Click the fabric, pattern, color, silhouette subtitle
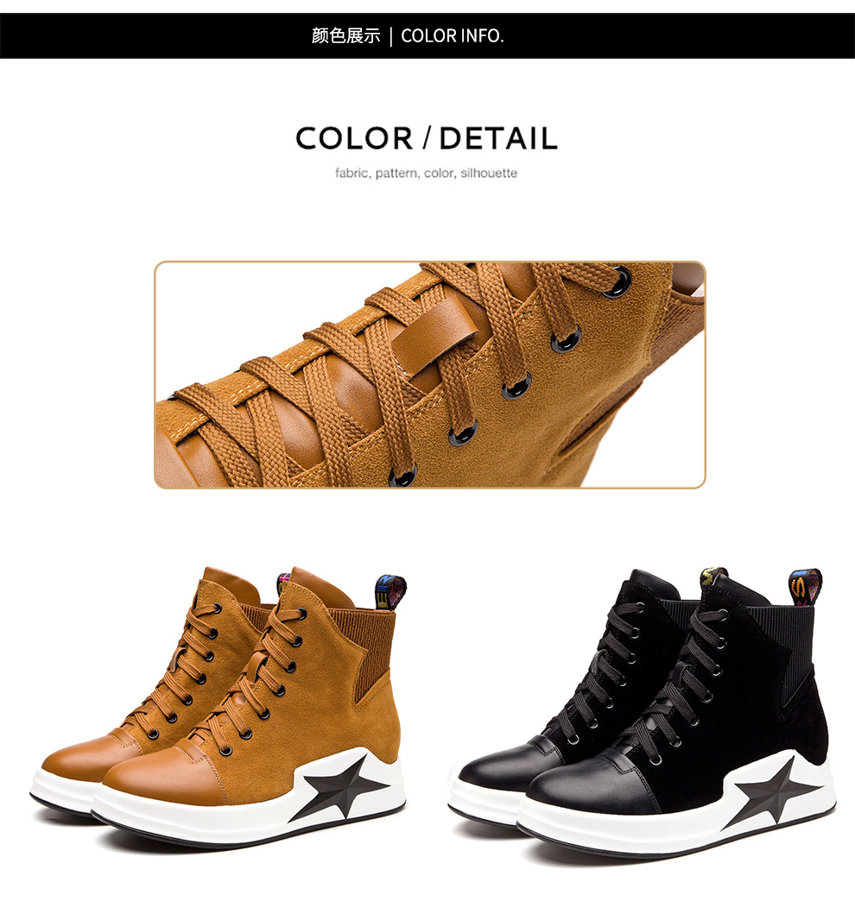855x914 pixels. click(427, 173)
